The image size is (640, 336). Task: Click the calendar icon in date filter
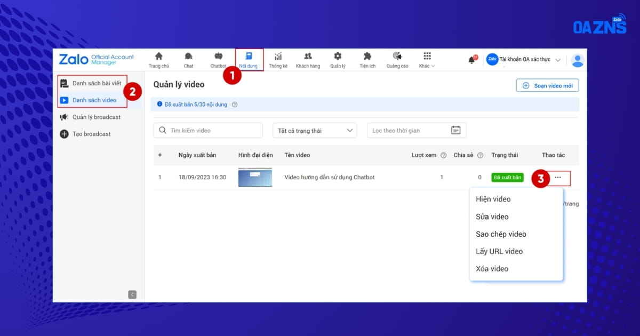coord(455,130)
